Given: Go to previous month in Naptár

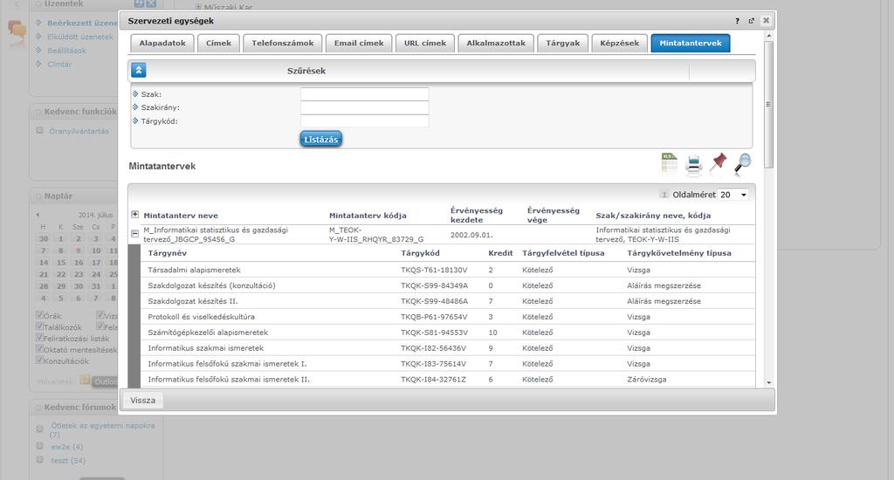Looking at the screenshot, I should 38,215.
